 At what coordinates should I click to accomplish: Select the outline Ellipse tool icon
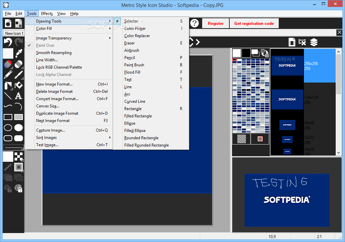pyautogui.click(x=8, y=128)
